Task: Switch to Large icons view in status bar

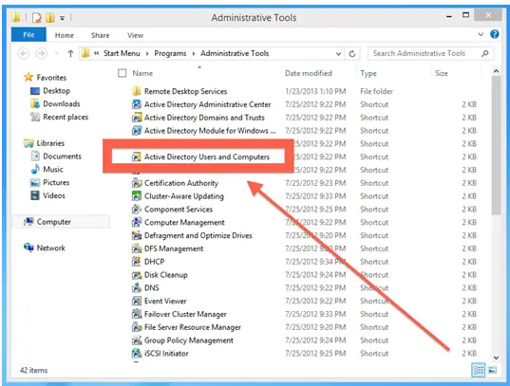Action: pos(492,370)
